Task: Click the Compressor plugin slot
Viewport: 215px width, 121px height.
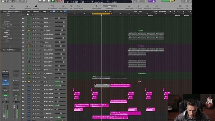Action: [x=5, y=85]
